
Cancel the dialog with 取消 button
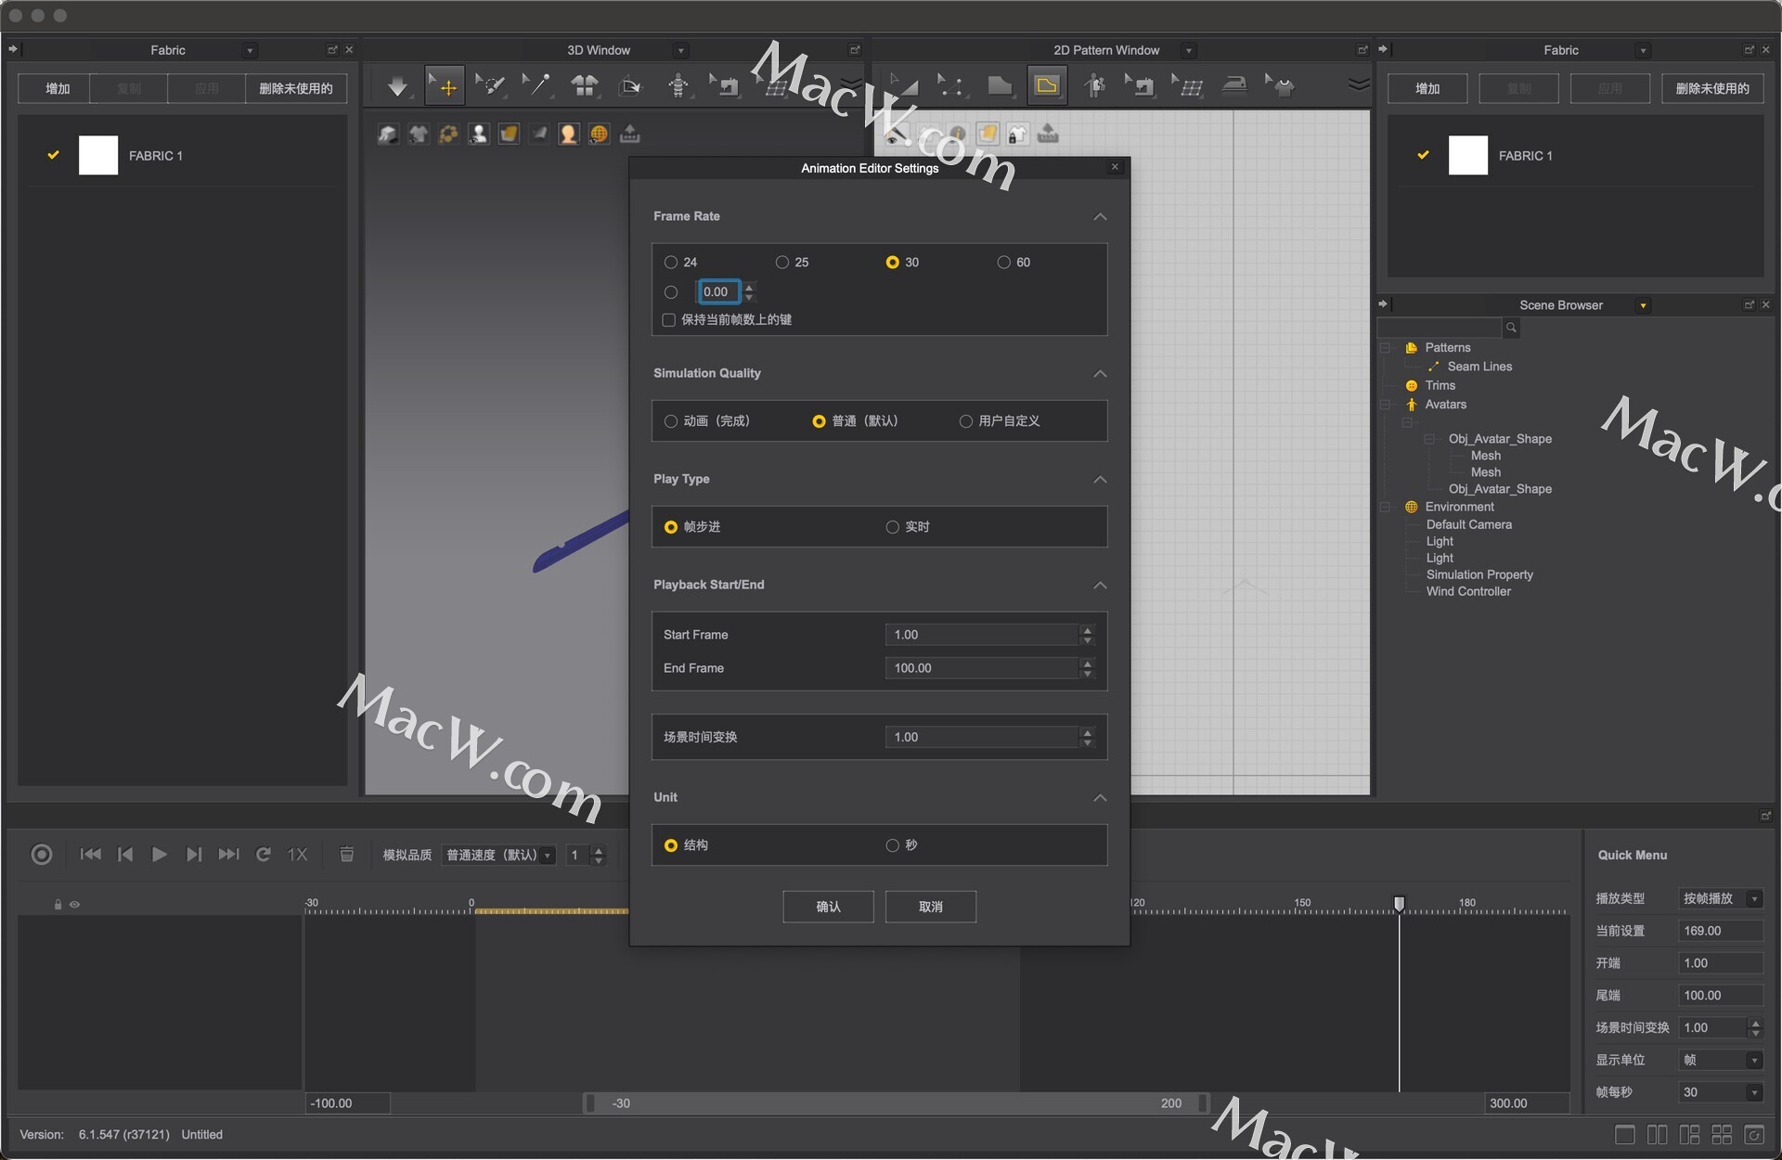(x=930, y=907)
